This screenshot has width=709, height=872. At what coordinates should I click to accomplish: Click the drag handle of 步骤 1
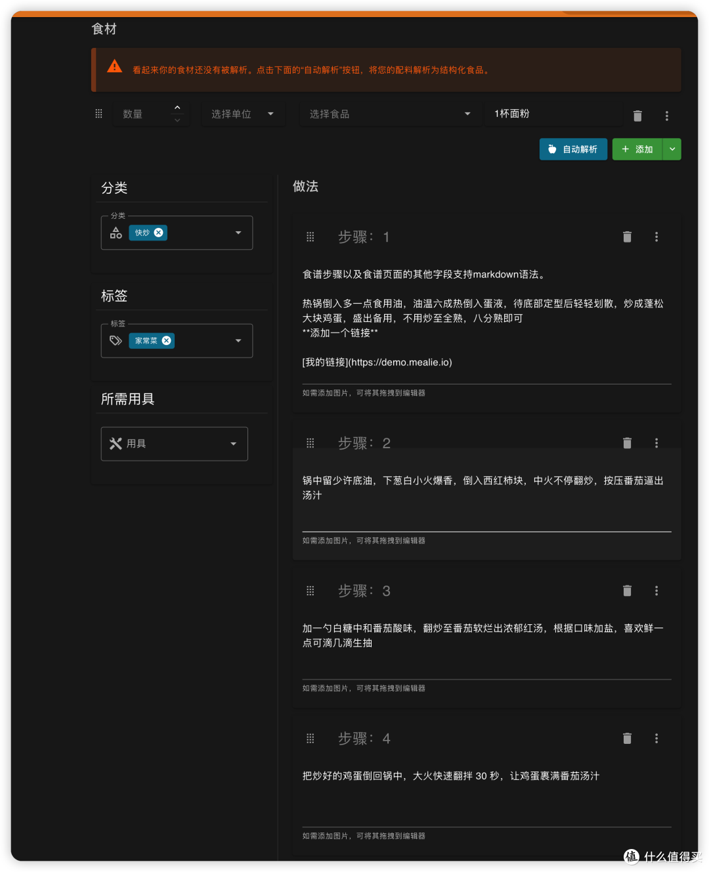pos(311,237)
